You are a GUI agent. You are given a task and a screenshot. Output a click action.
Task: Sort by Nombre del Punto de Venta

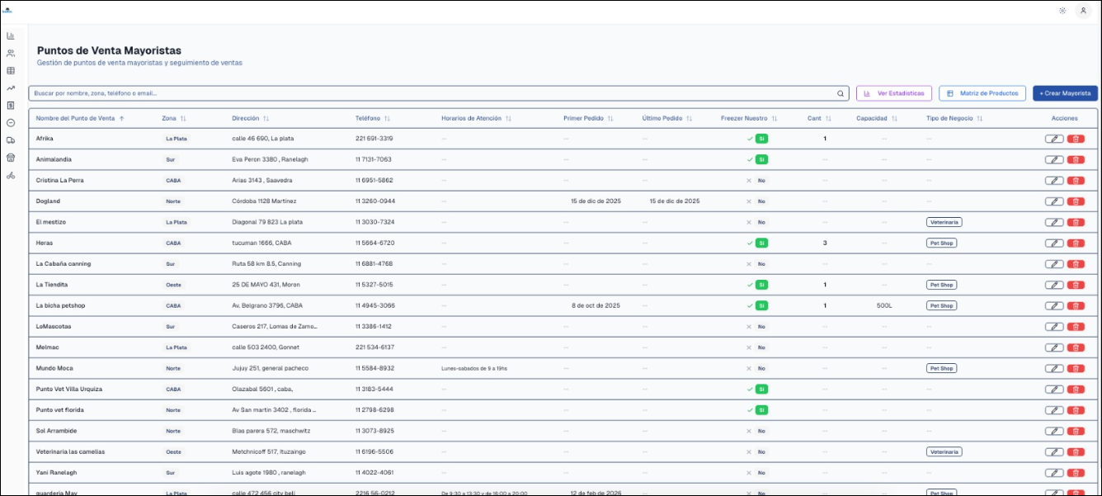pos(80,119)
